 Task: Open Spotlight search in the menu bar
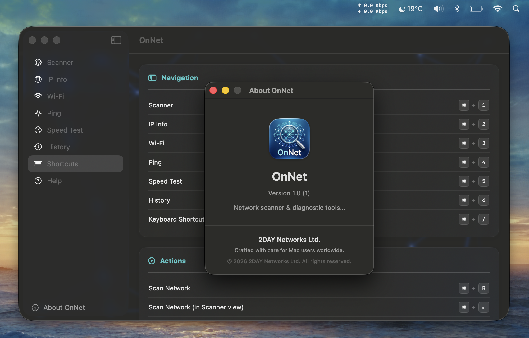pyautogui.click(x=516, y=9)
